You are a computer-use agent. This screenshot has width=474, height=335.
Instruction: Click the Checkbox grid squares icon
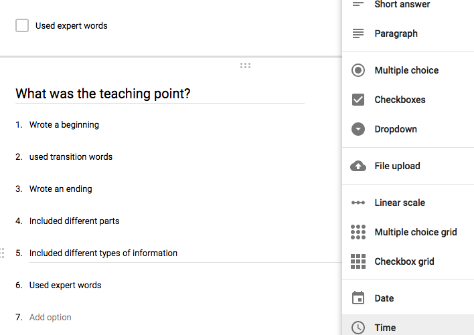click(358, 261)
